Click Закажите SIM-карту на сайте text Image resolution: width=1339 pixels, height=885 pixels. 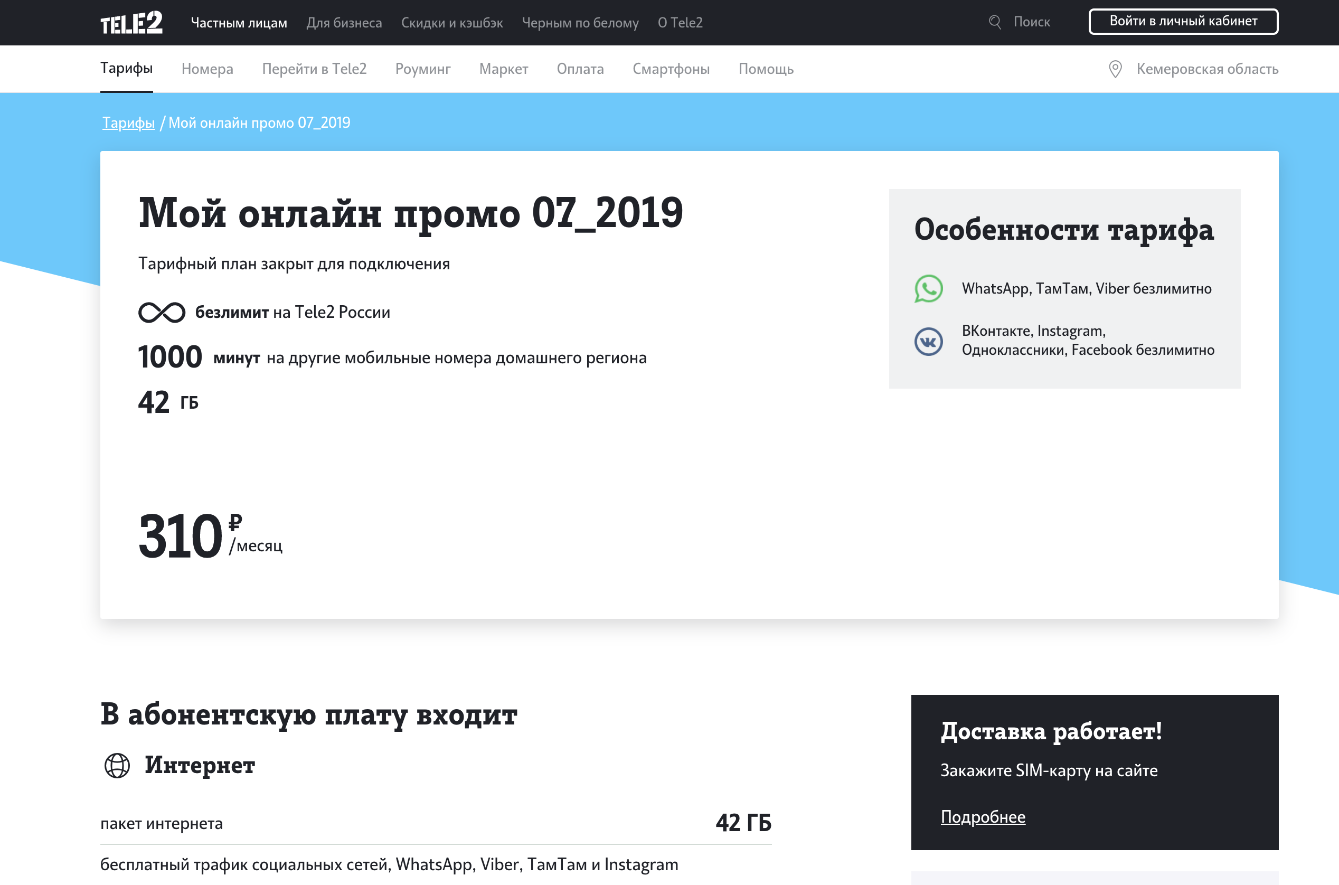coord(1049,770)
